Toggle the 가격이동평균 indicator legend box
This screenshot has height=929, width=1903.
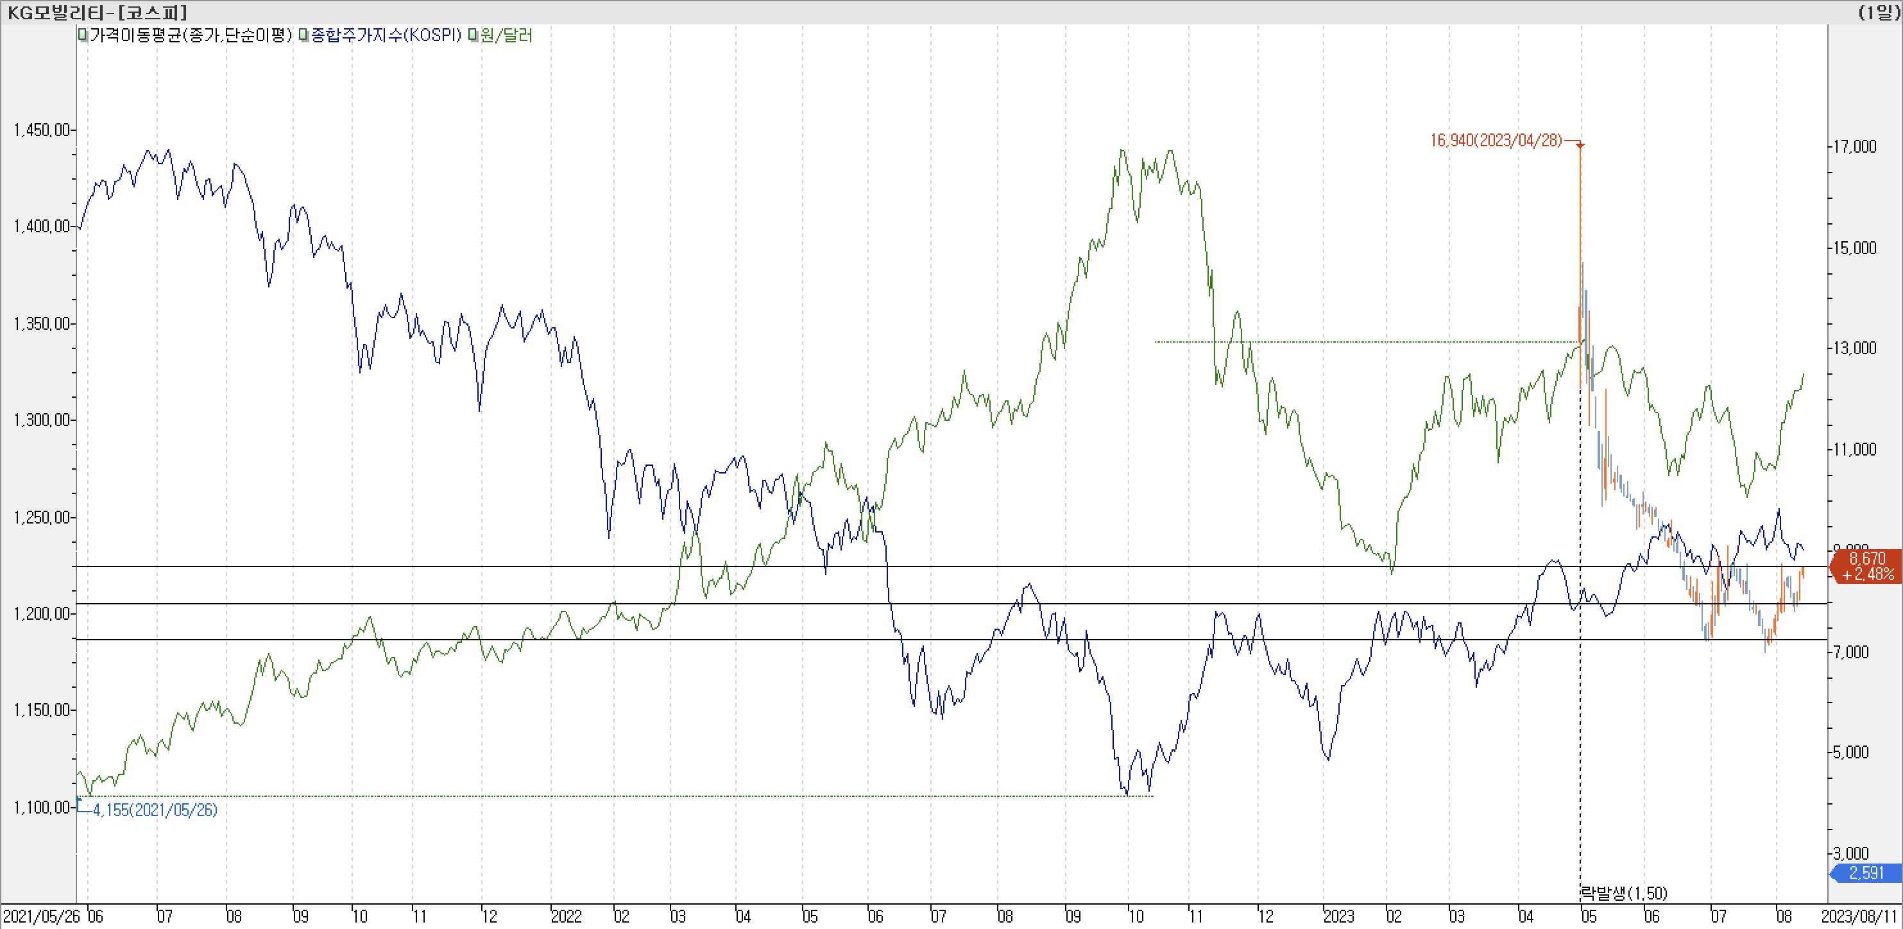[x=83, y=35]
